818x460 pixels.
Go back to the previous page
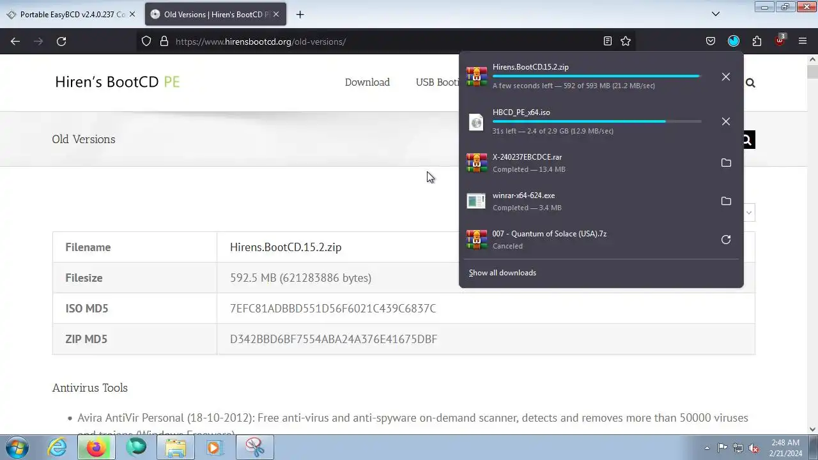click(15, 41)
